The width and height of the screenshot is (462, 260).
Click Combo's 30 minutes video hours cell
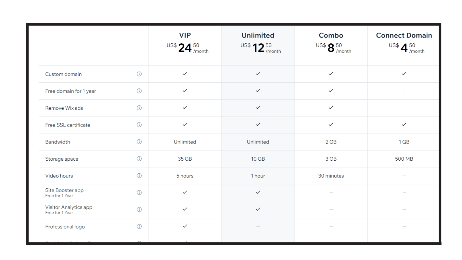click(x=331, y=176)
